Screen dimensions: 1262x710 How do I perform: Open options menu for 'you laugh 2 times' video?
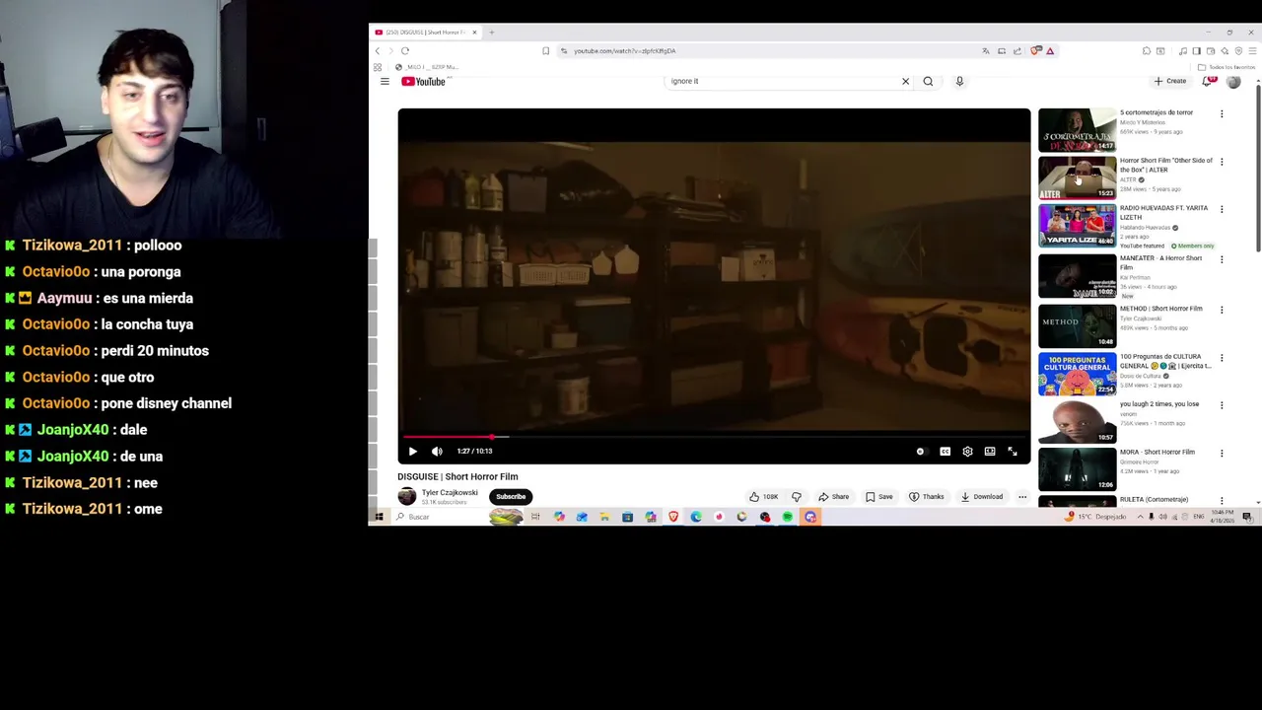point(1222,405)
